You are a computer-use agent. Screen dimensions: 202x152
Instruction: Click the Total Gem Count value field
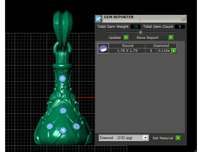(180, 27)
